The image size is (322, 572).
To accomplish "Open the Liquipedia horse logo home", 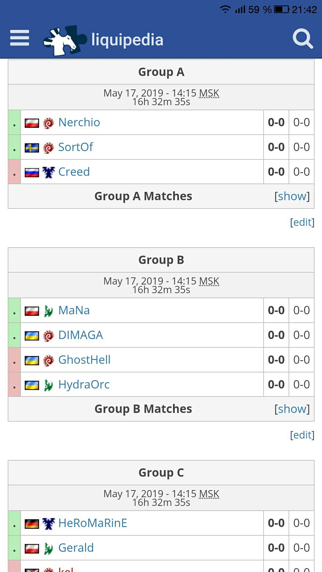I will coord(65,40).
